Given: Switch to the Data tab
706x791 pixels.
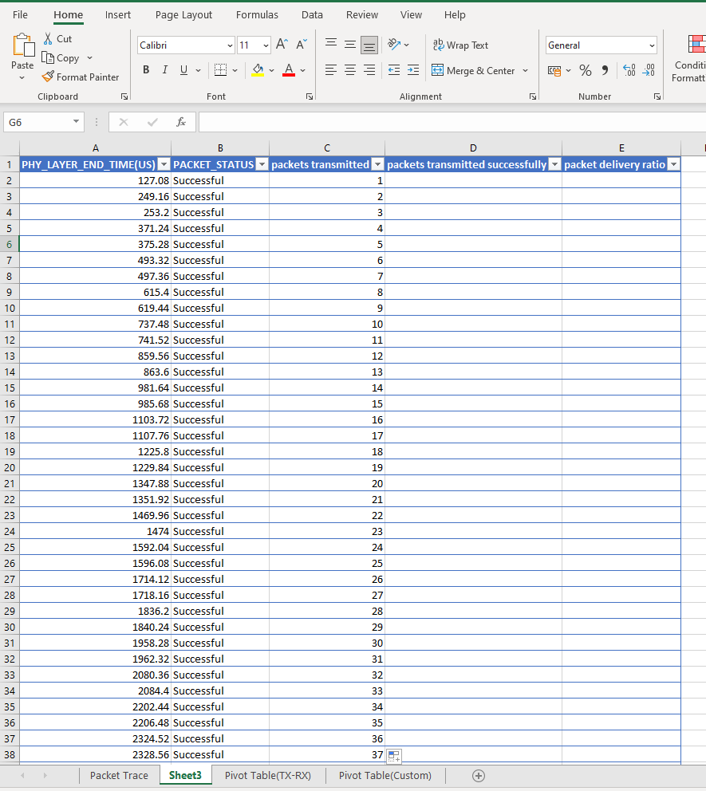Looking at the screenshot, I should [312, 14].
